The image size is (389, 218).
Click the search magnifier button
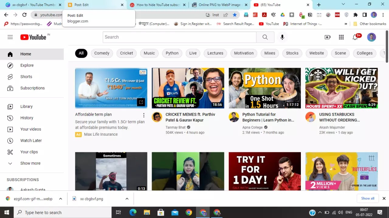coord(265,37)
